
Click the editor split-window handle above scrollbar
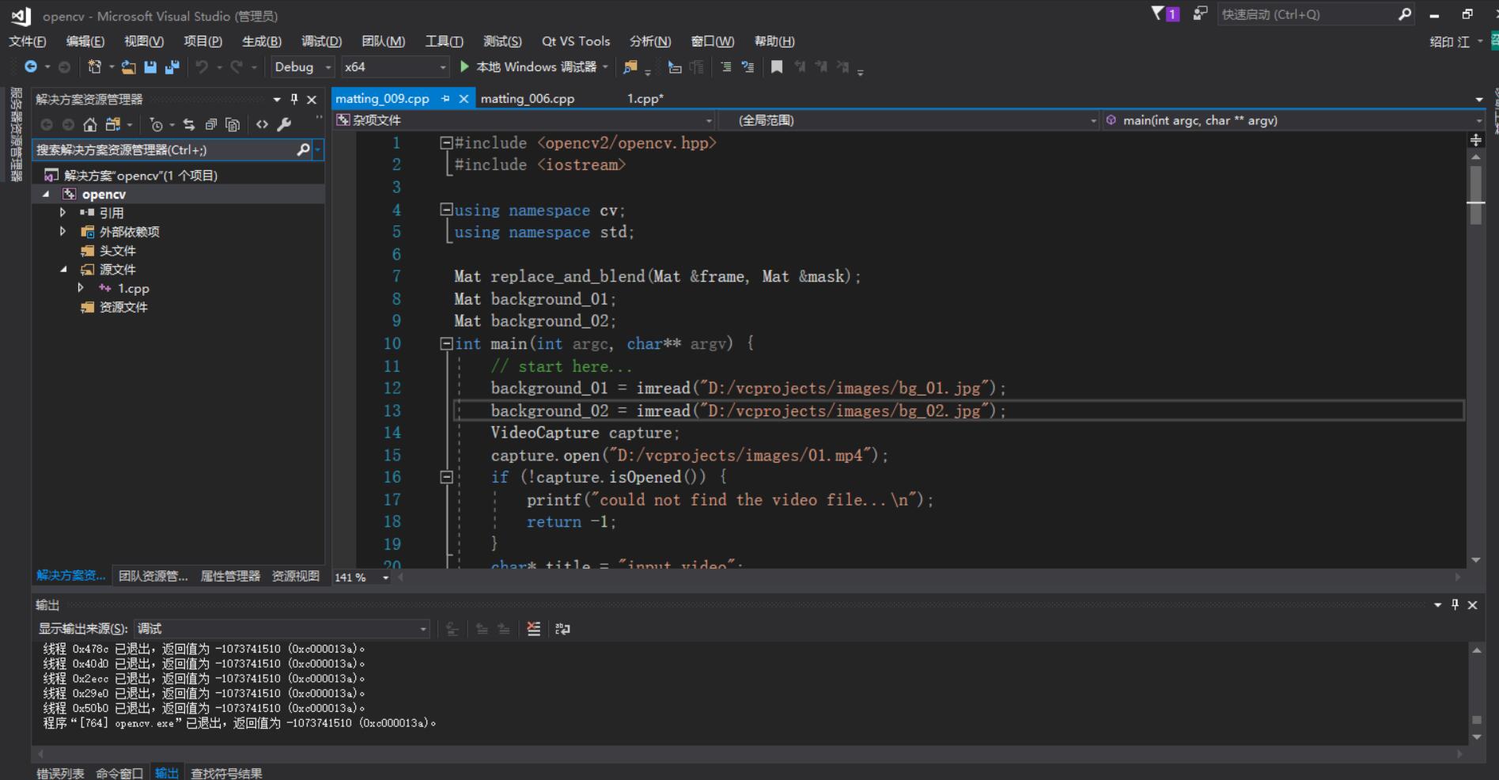pyautogui.click(x=1476, y=141)
